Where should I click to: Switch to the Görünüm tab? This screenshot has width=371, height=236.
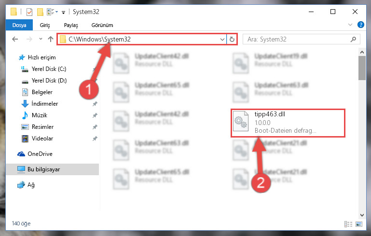[102, 25]
